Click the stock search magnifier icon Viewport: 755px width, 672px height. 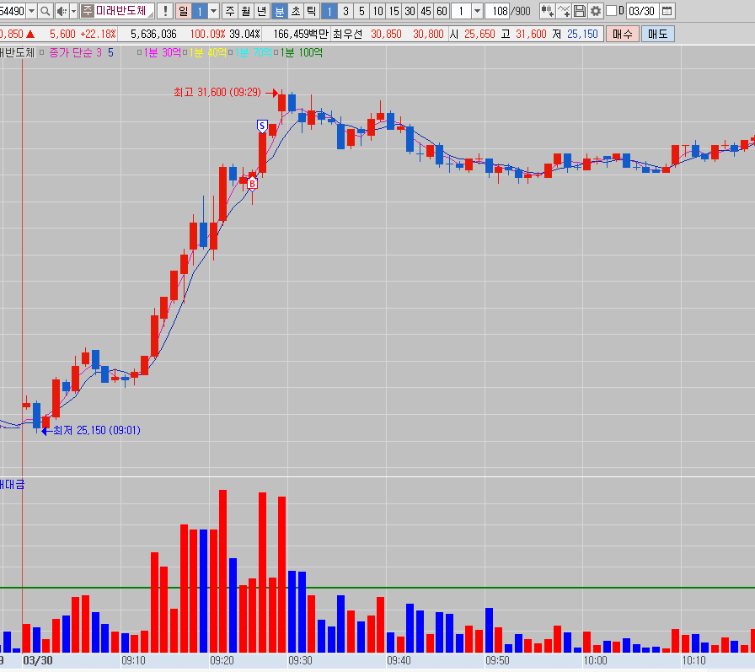(46, 11)
